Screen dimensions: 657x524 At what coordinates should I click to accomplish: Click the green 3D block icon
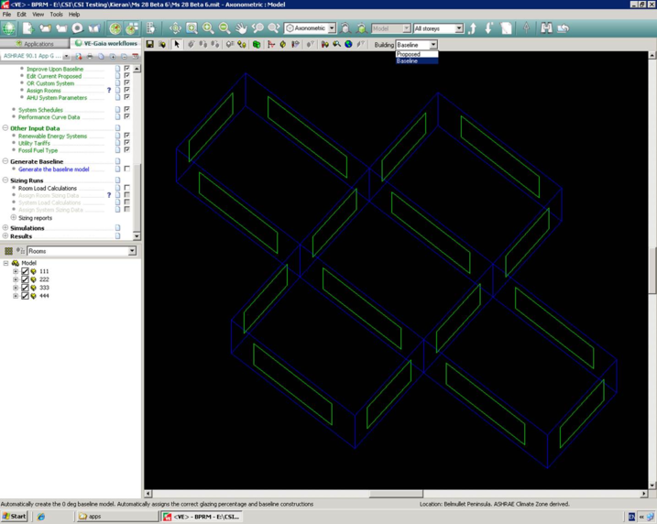click(257, 44)
